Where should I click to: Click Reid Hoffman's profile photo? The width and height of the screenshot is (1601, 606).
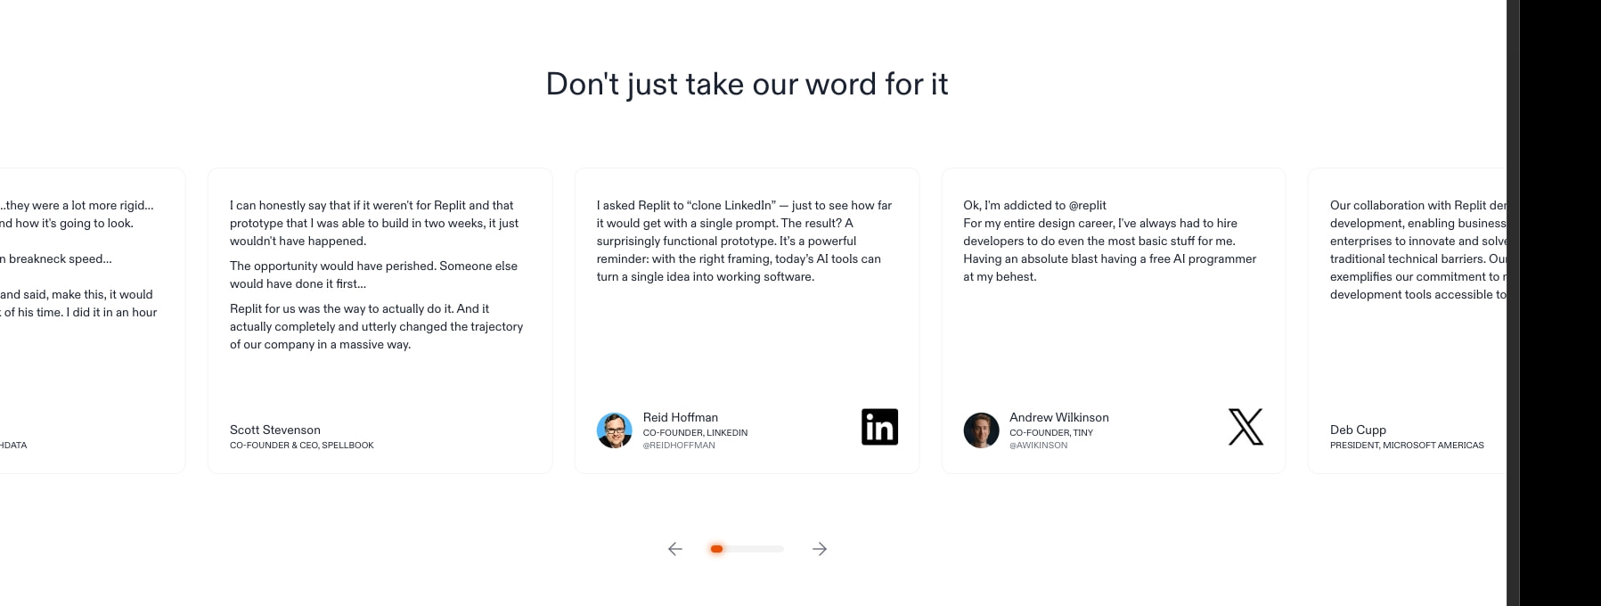click(x=614, y=430)
